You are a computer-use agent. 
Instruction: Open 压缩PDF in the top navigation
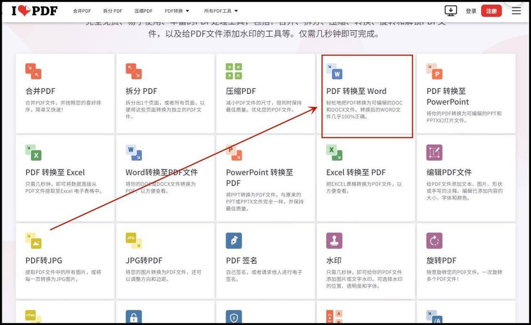coord(143,11)
